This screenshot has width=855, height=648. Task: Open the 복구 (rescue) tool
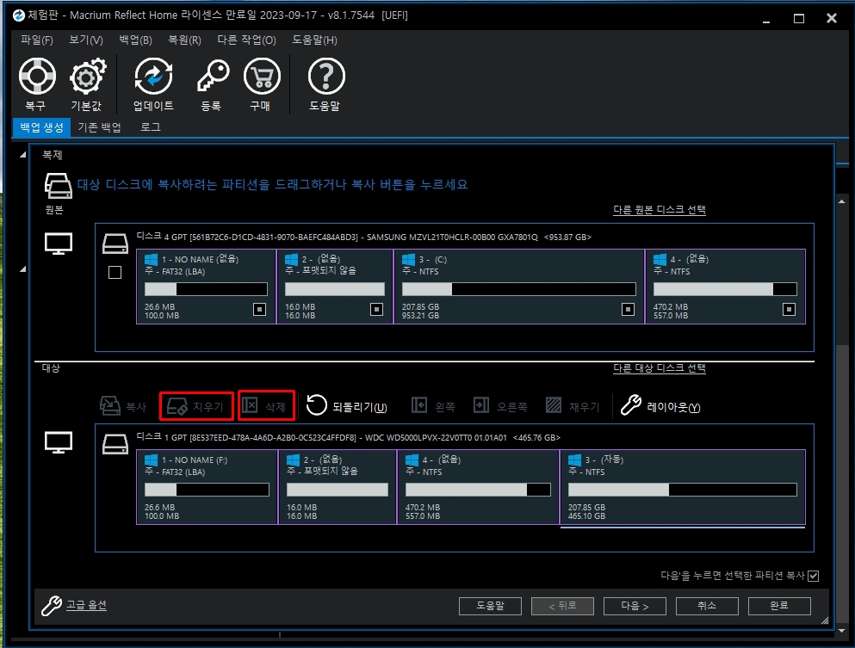(x=37, y=77)
